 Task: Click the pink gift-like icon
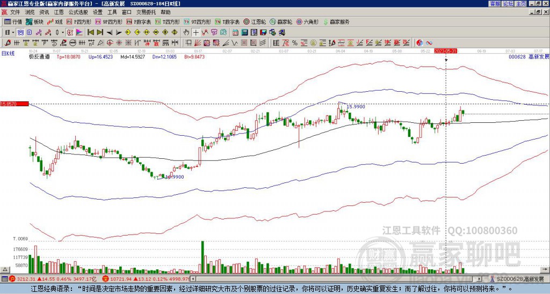click(x=214, y=33)
